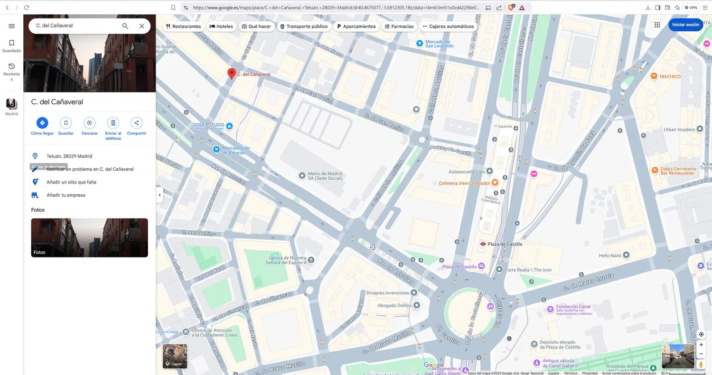
Task: Select the Qué hacer filter chip
Action: point(256,27)
